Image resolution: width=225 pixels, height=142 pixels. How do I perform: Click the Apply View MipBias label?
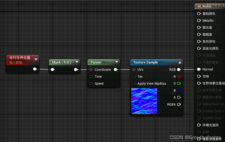(152, 84)
